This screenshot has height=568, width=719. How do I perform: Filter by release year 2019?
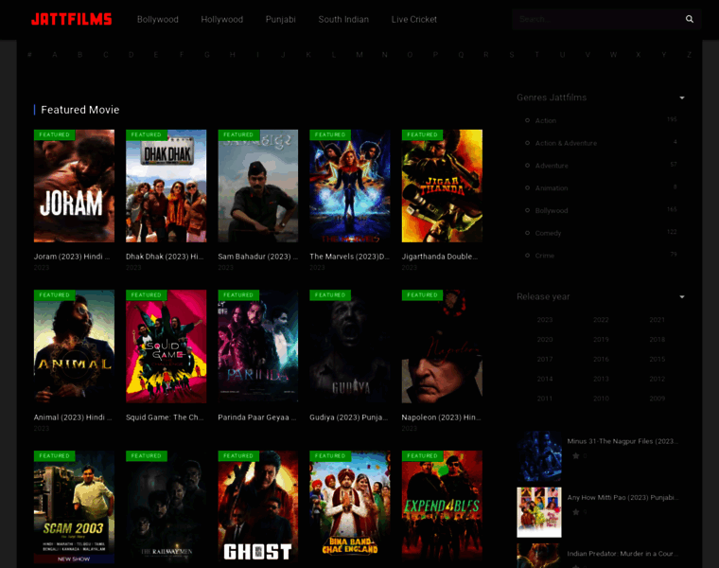pos(601,340)
